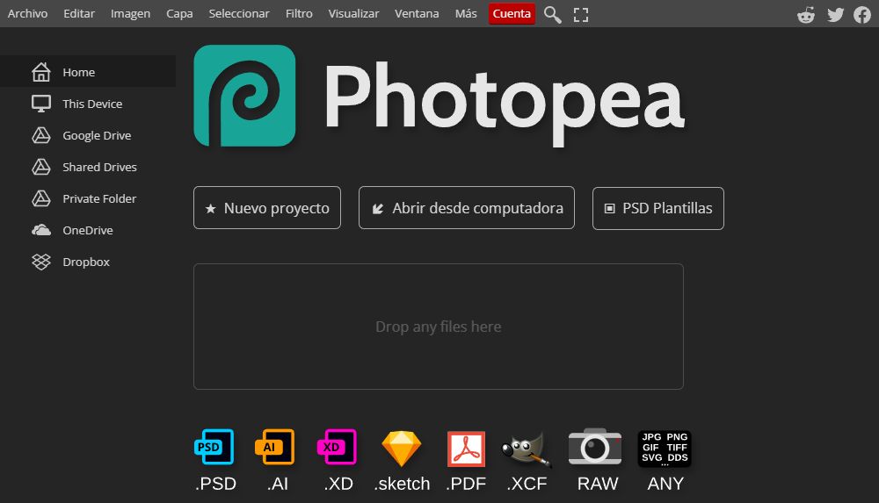Open the Archivo menu

click(x=27, y=13)
